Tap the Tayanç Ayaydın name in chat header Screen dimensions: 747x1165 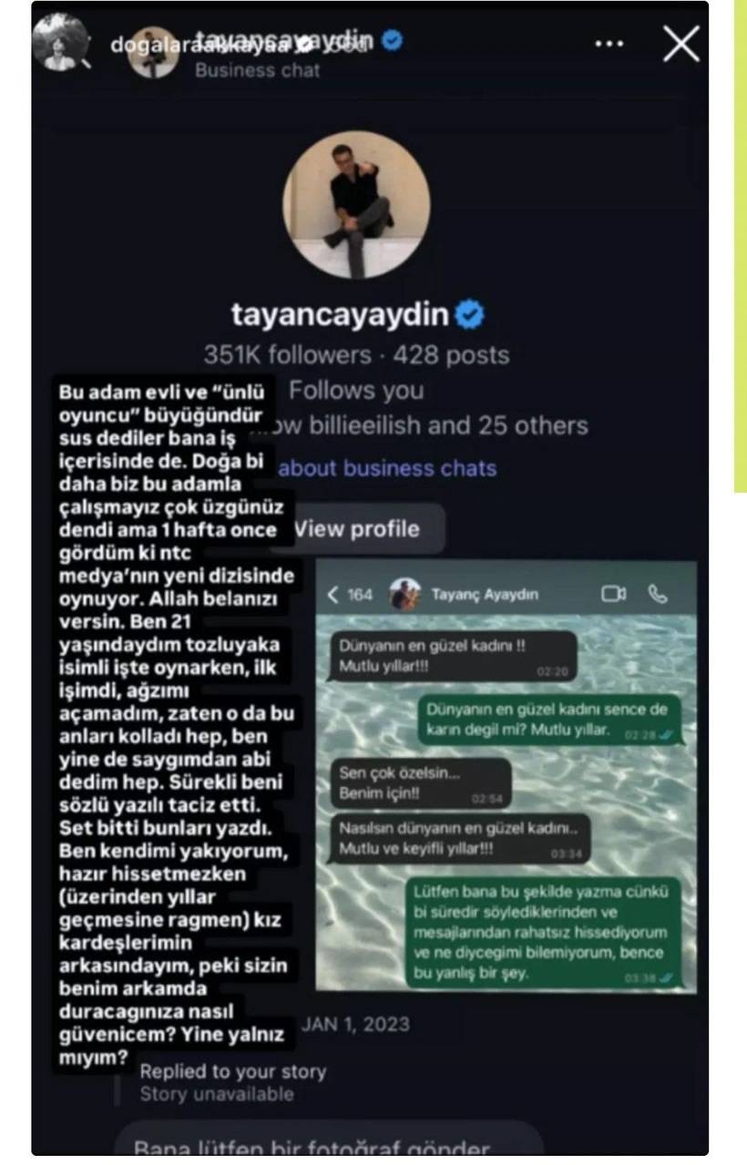coord(485,594)
